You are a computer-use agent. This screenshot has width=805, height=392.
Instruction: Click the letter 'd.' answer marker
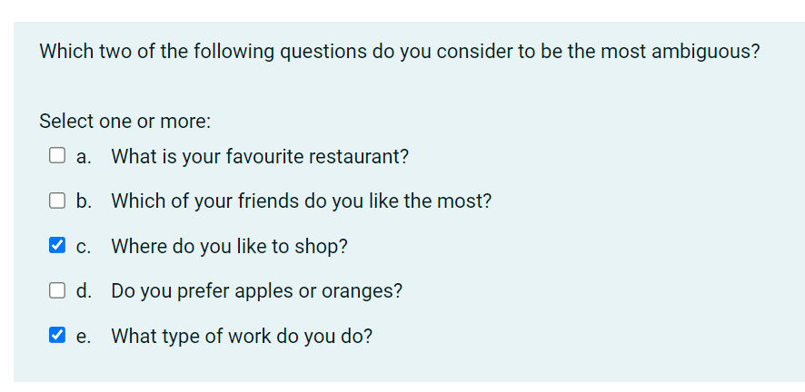tap(84, 291)
